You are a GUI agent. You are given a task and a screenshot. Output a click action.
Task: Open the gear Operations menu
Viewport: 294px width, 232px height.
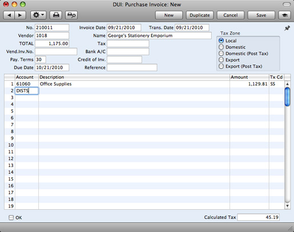tap(38, 15)
